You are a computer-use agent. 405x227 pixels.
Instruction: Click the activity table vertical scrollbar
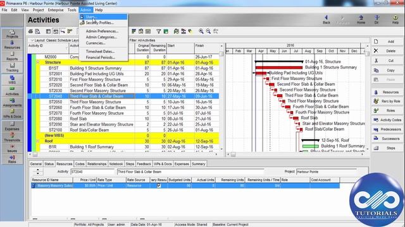click(x=221, y=98)
